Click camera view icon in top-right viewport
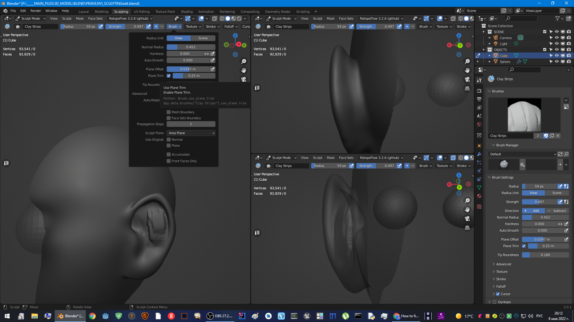 (x=467, y=79)
